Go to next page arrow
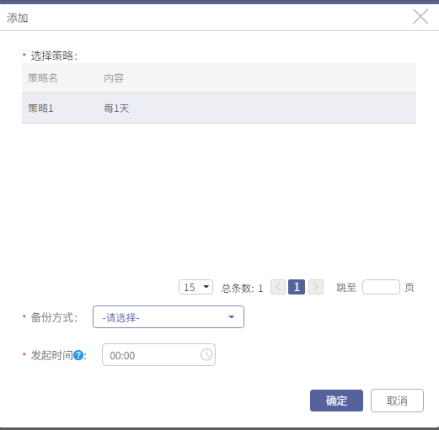Viewport: 439px width, 430px height. [316, 287]
